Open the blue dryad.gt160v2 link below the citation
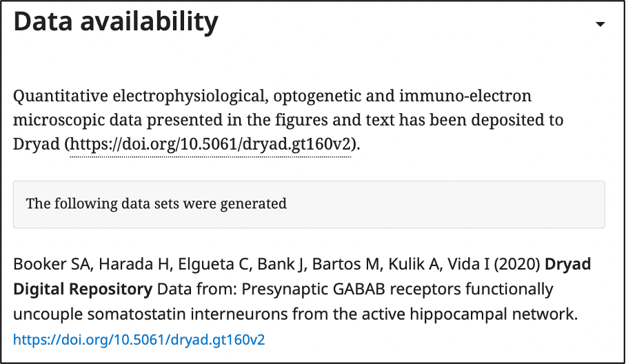Viewport: 626px width, 364px height. coord(139,339)
